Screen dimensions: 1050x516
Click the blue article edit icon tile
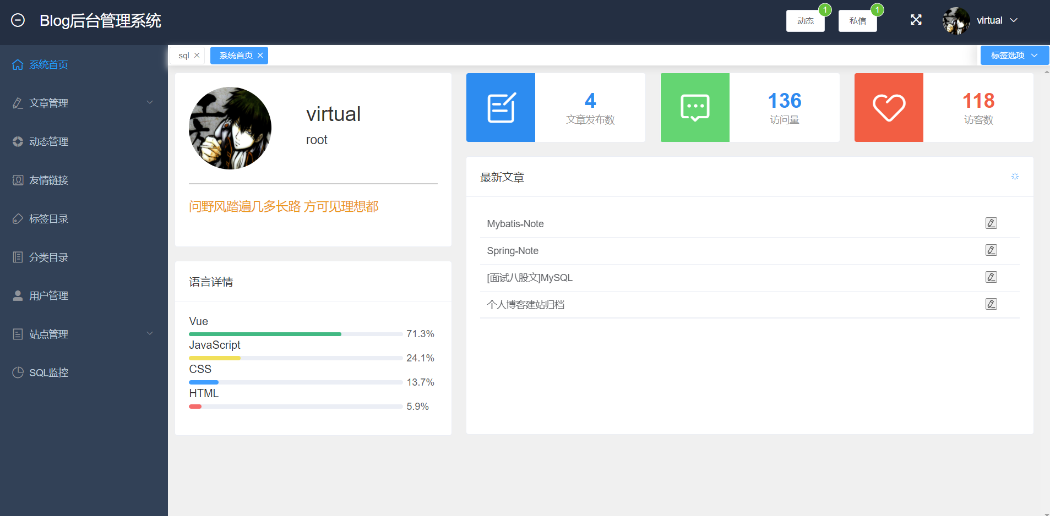pos(500,108)
